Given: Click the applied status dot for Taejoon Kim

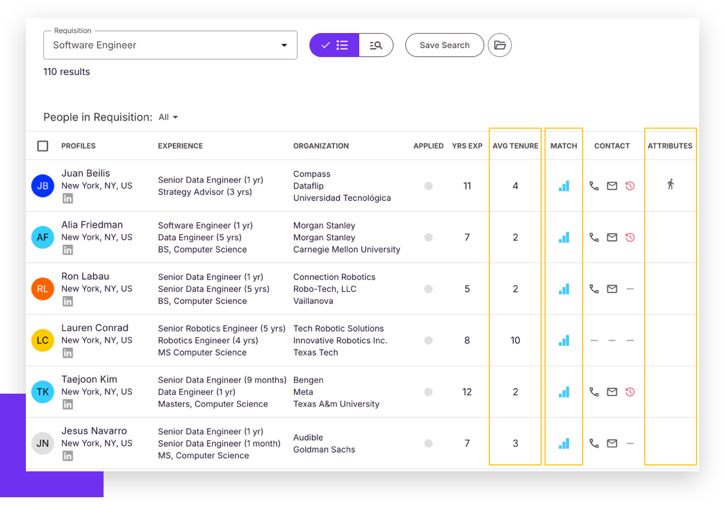Looking at the screenshot, I should [428, 392].
